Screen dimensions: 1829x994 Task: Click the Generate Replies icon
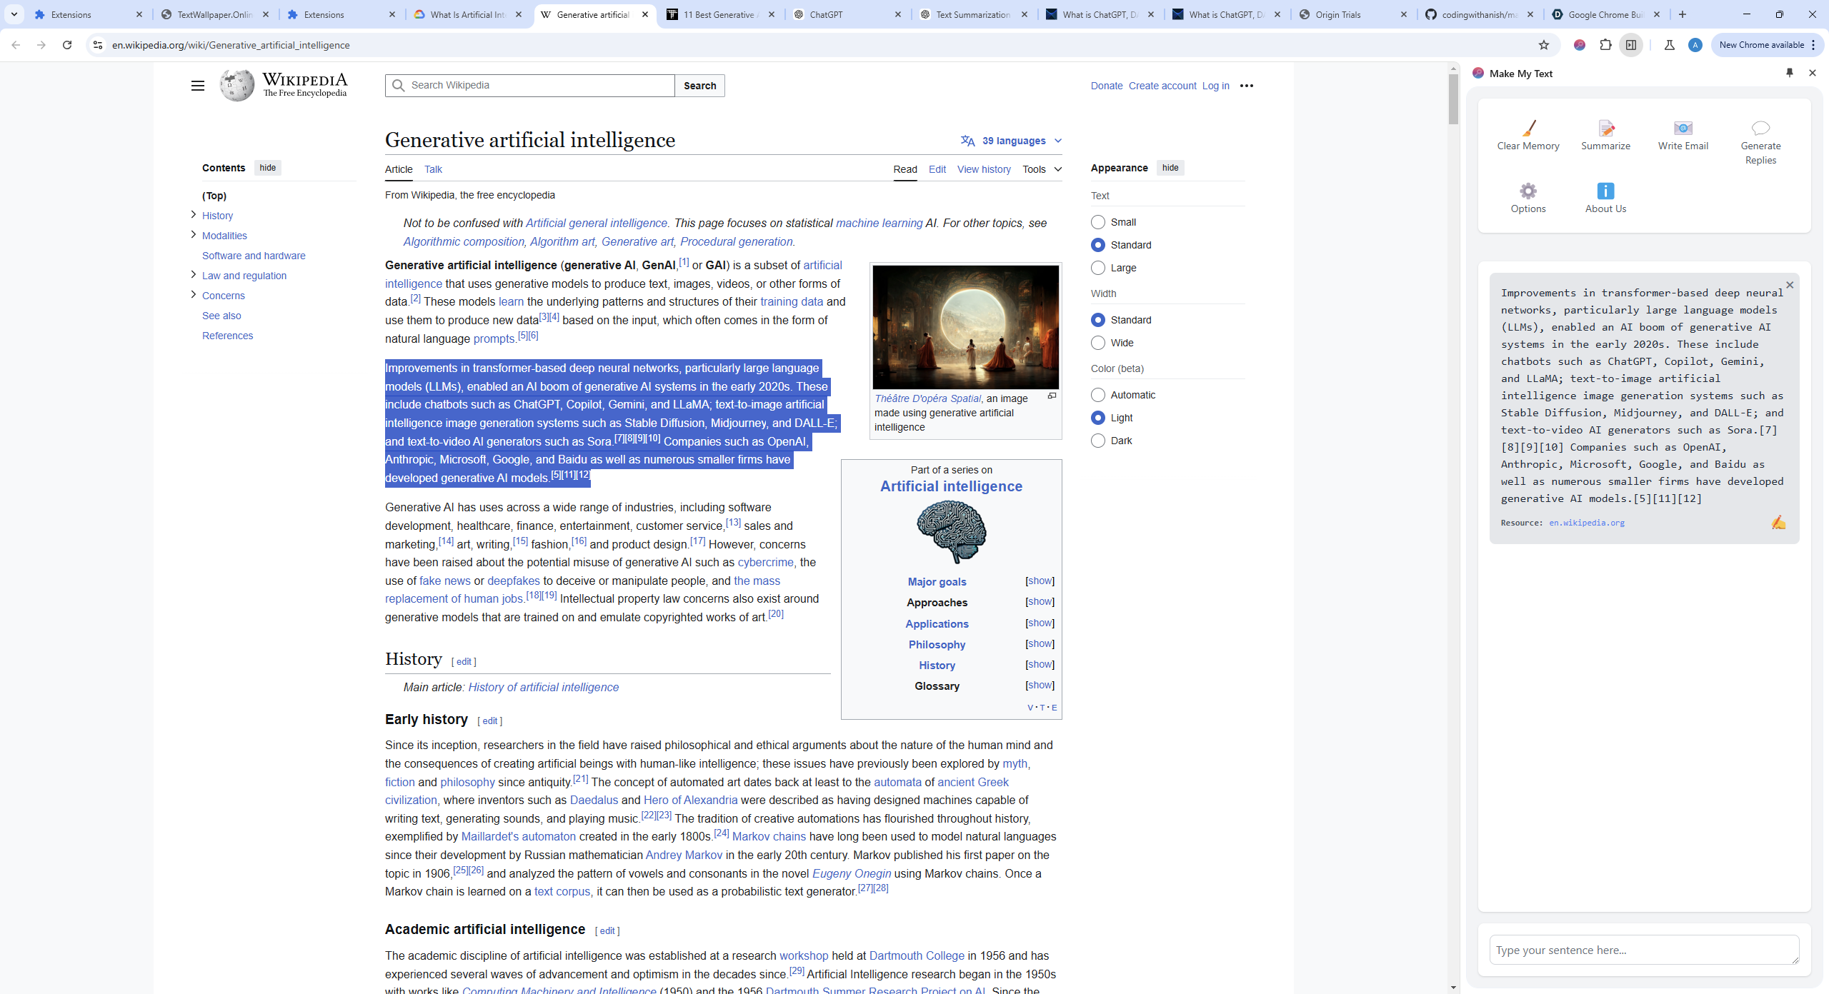(x=1760, y=129)
